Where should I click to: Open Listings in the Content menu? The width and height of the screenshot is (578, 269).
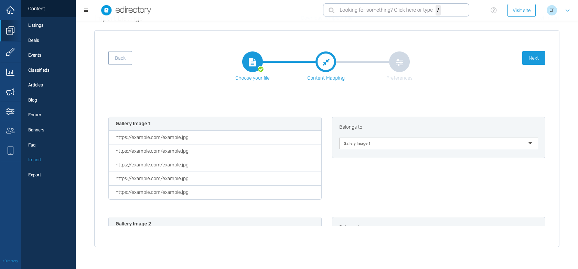coord(36,25)
